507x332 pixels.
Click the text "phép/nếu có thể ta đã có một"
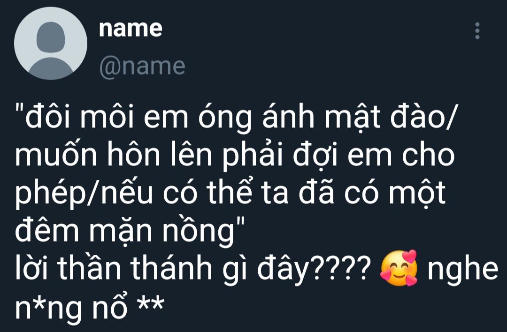(x=230, y=193)
